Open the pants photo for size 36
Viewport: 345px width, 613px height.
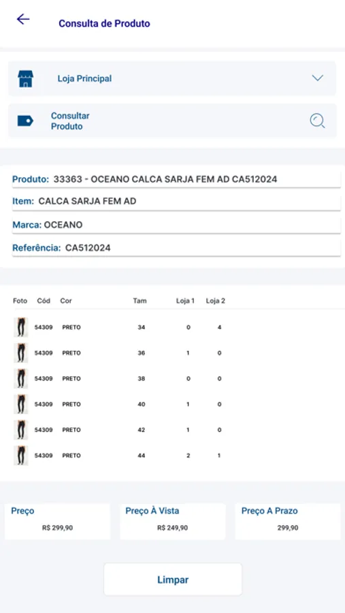click(x=20, y=353)
